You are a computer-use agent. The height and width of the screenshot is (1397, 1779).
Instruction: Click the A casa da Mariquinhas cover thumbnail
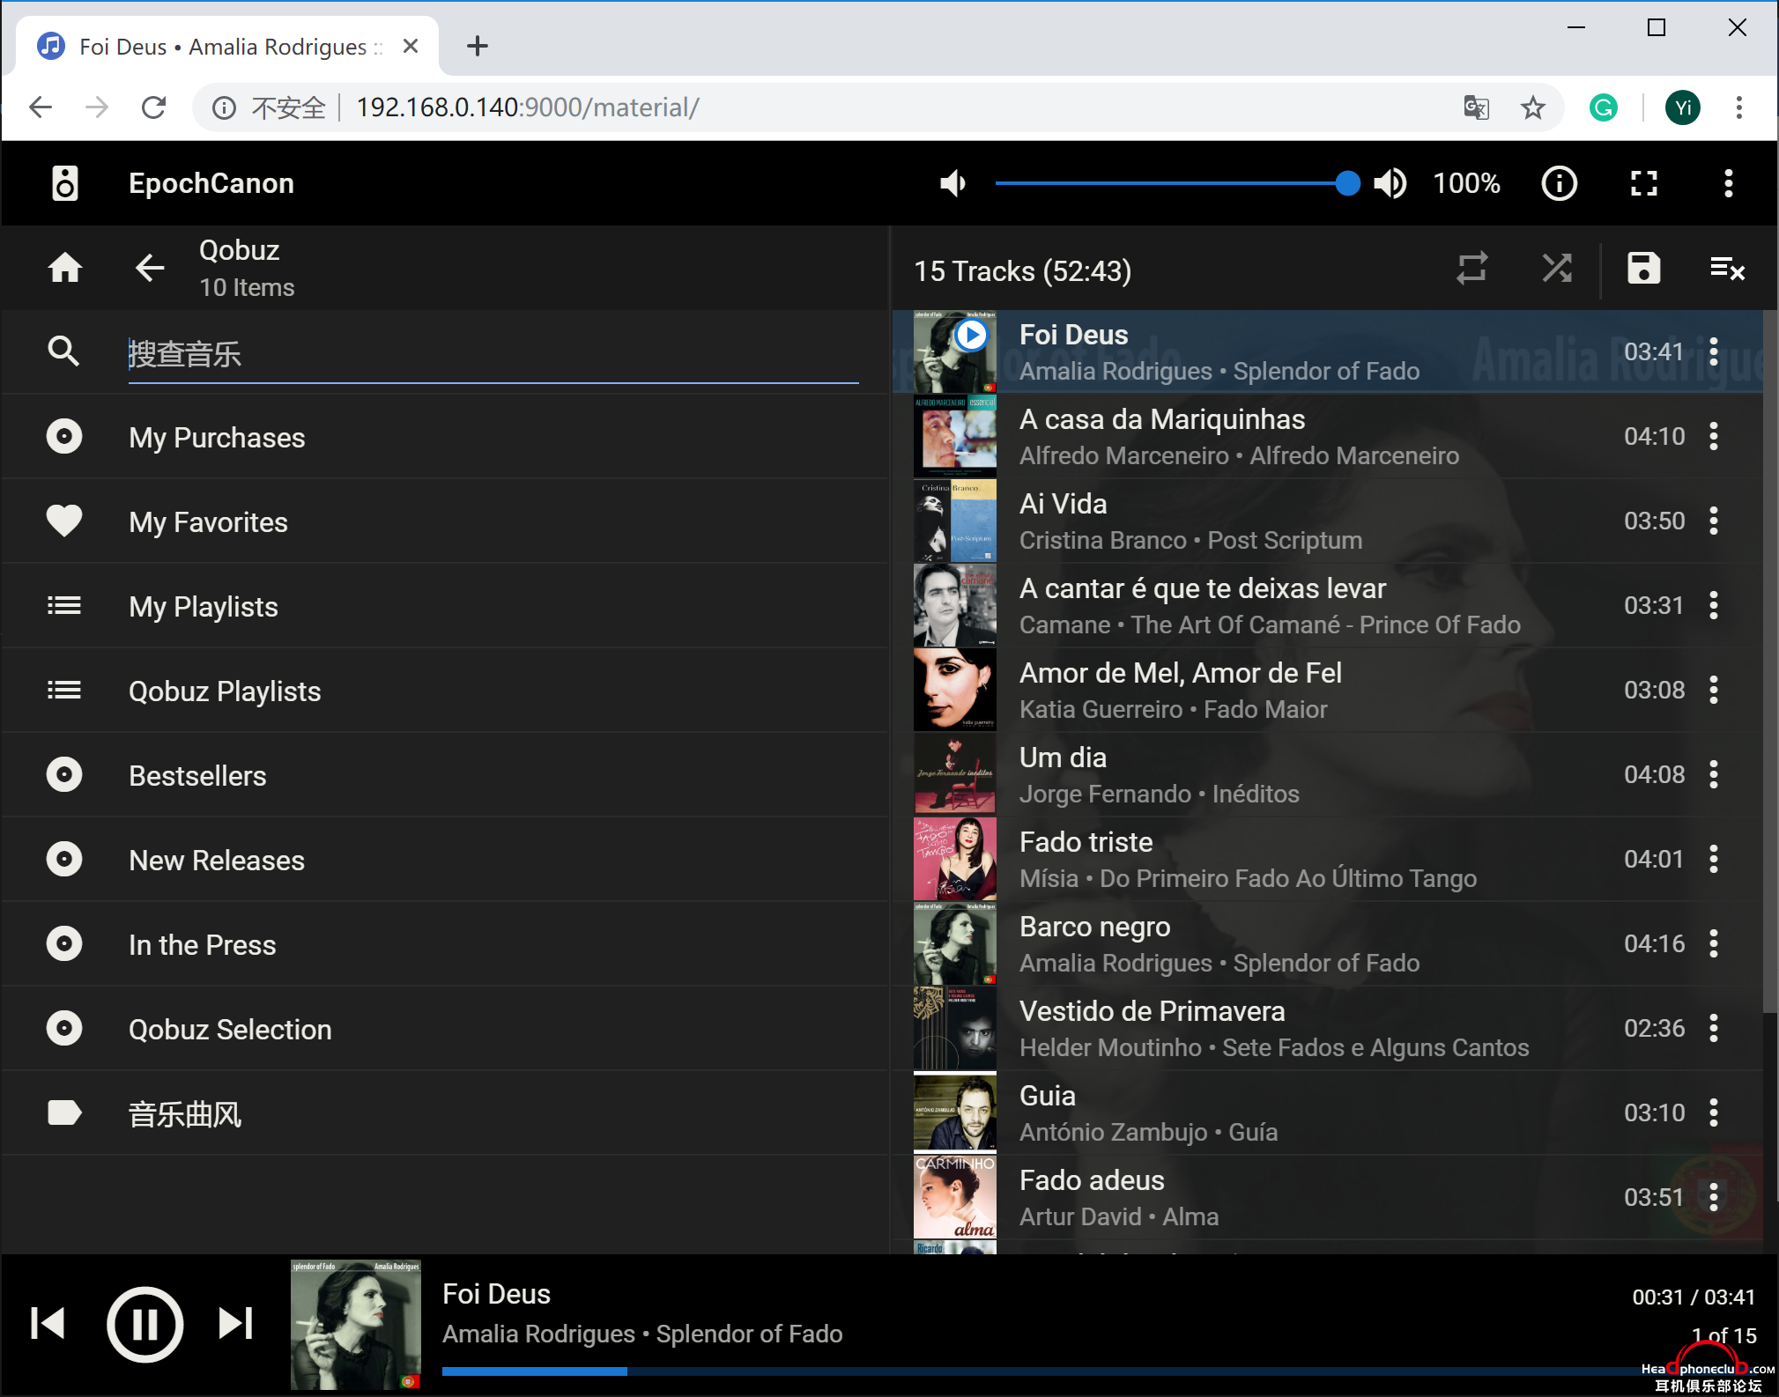click(x=955, y=436)
